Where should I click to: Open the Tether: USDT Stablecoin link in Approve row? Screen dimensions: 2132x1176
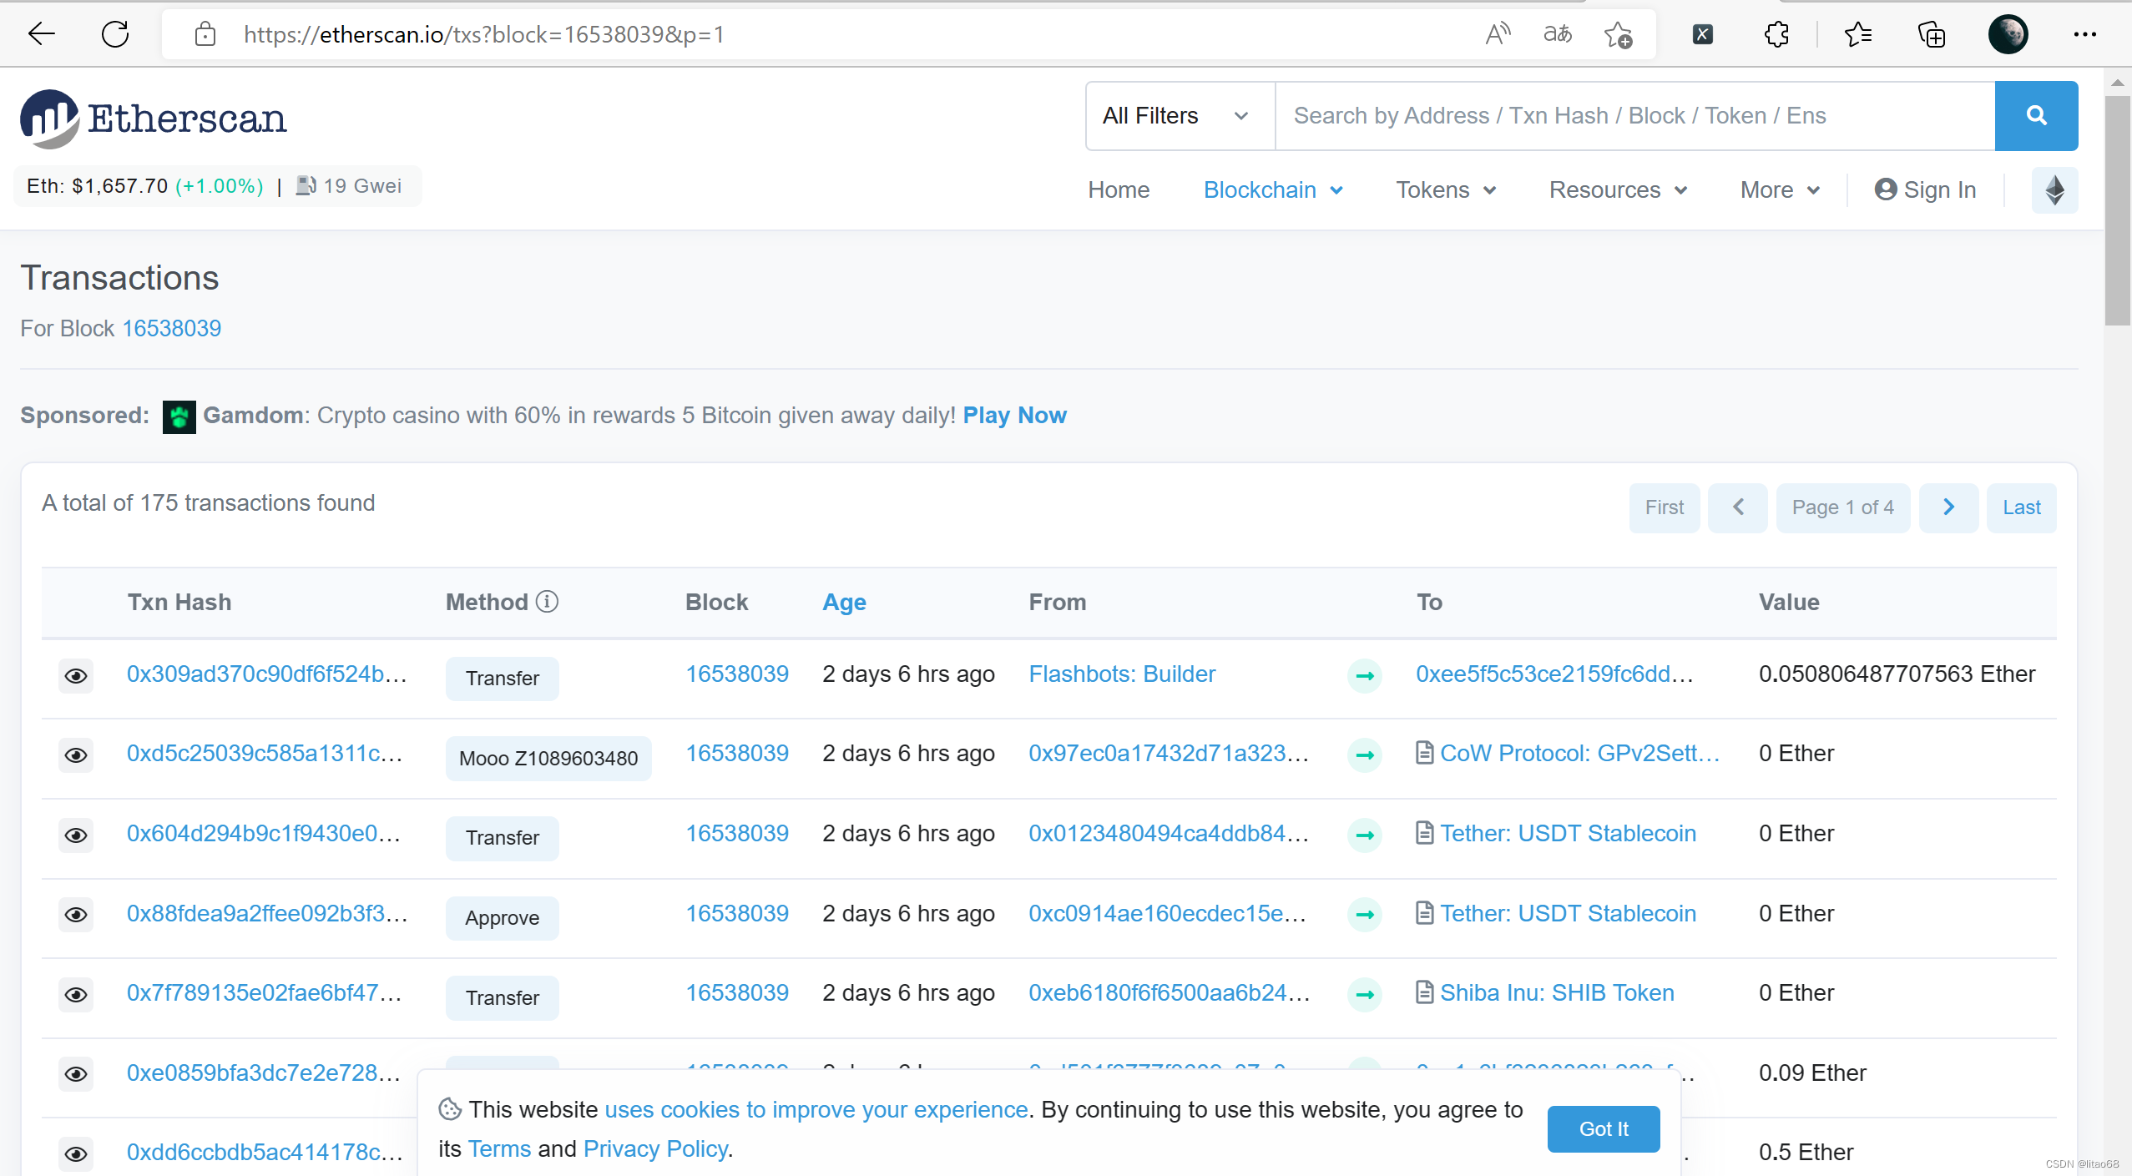click(1568, 913)
